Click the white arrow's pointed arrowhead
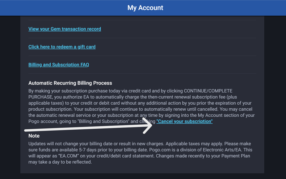This screenshot has width=286, height=179. tap(151, 125)
